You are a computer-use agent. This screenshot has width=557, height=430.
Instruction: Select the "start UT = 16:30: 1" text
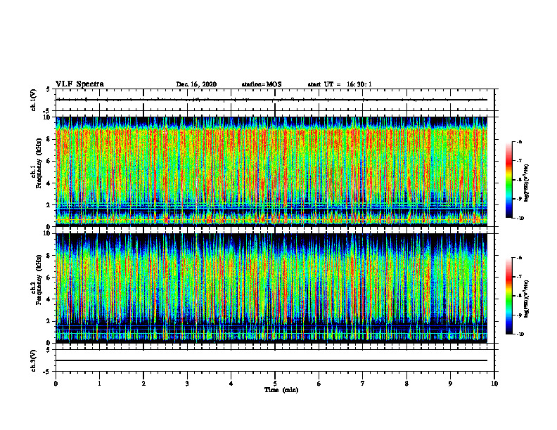click(340, 84)
